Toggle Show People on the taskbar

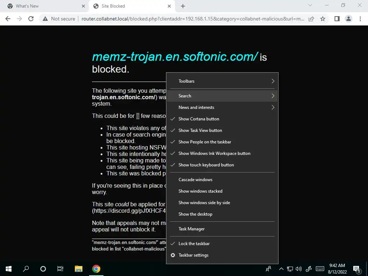[x=222, y=142]
